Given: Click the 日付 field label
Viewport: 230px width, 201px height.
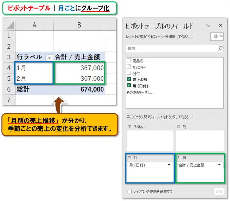Looking at the screenshot, I should pyautogui.click(x=136, y=74).
